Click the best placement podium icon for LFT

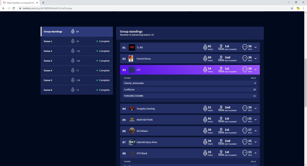click(221, 70)
